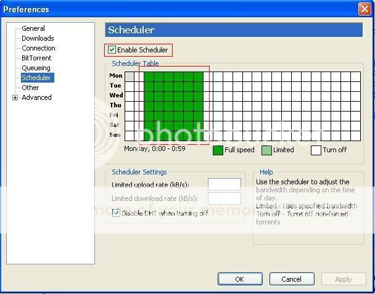Confirm settings with OK
This screenshot has width=375, height=294.
click(x=240, y=279)
